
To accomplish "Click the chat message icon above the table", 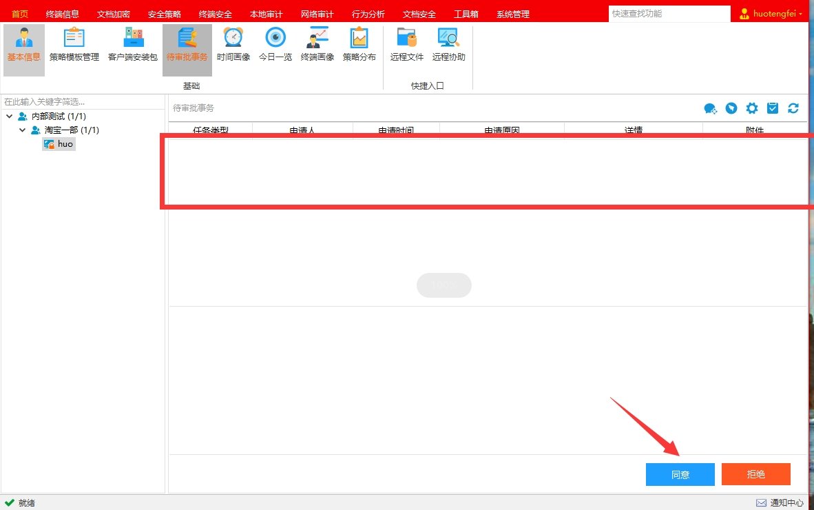I will click(710, 108).
